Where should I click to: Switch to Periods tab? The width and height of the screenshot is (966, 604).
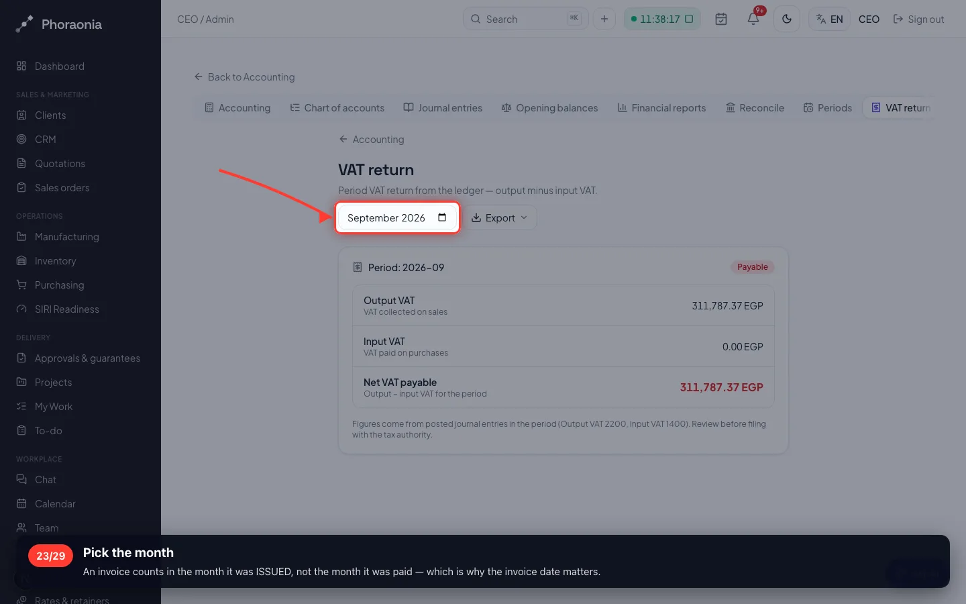point(828,108)
